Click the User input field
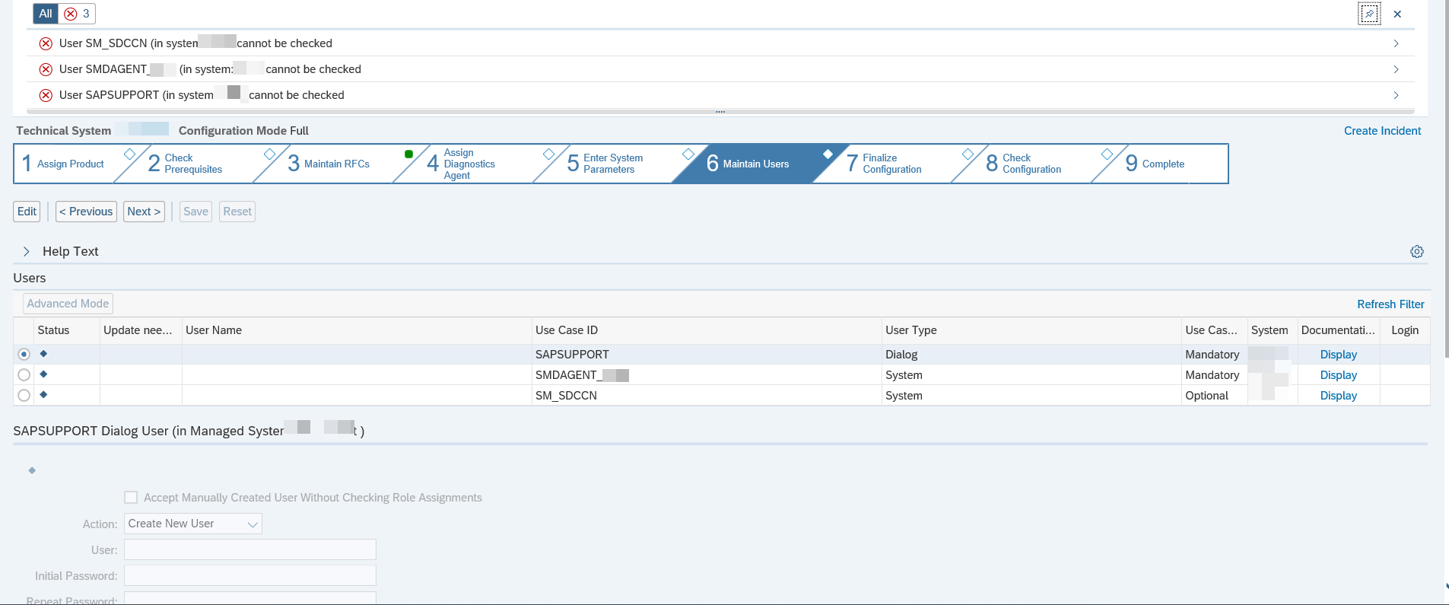This screenshot has height=605, width=1449. pyautogui.click(x=250, y=549)
